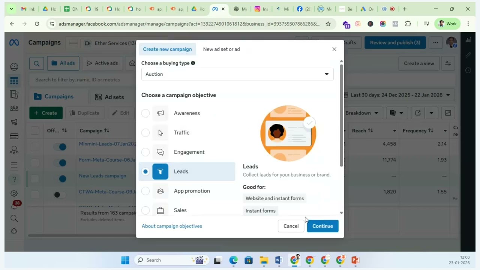Open Audiences people sidebar icon
This screenshot has width=480, height=270.
pyautogui.click(x=14, y=108)
